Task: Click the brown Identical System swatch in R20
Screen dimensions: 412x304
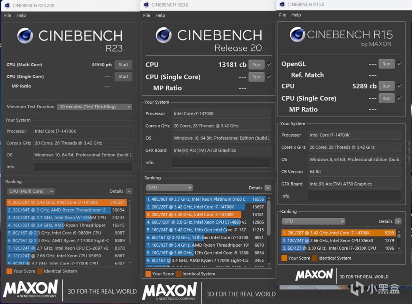Action: pos(179,274)
